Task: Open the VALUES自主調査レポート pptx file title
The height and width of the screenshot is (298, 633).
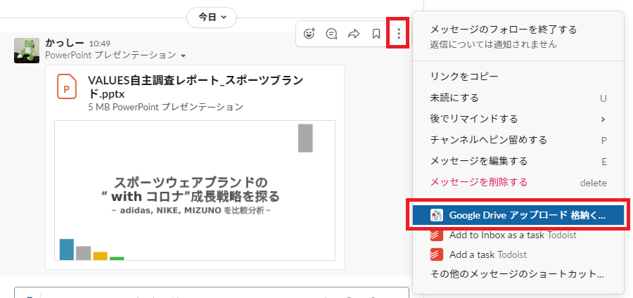Action: 196,87
